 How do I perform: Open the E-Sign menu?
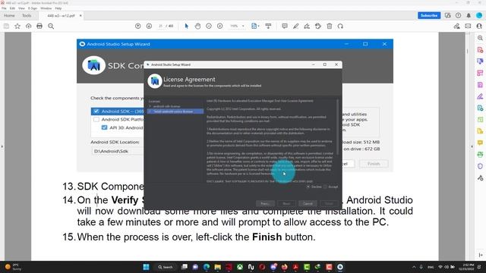[33, 8]
